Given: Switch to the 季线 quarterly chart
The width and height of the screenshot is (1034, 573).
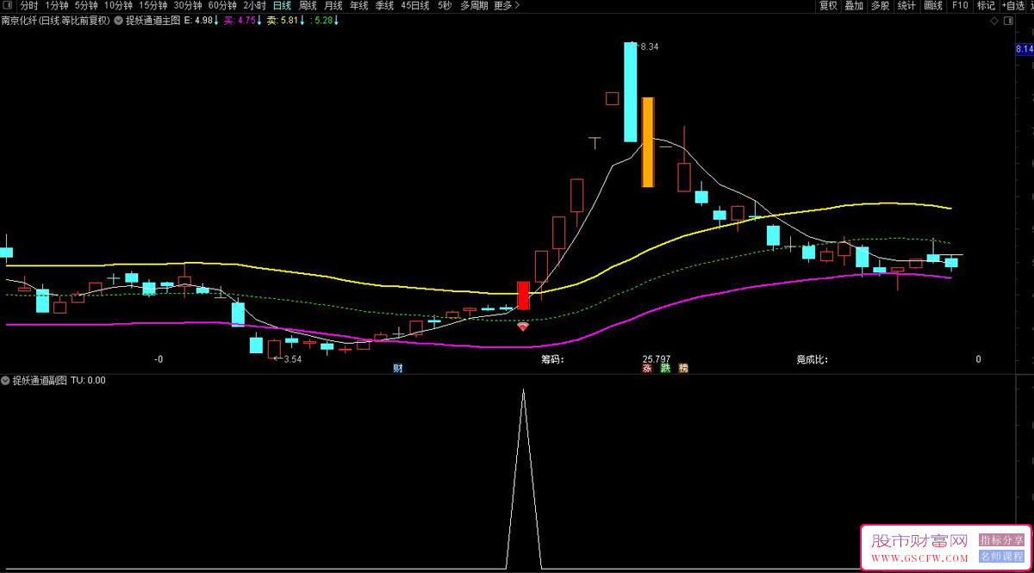Looking at the screenshot, I should 384,5.
